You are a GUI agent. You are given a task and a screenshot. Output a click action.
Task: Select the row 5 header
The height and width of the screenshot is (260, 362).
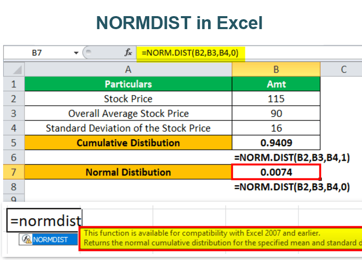13,142
